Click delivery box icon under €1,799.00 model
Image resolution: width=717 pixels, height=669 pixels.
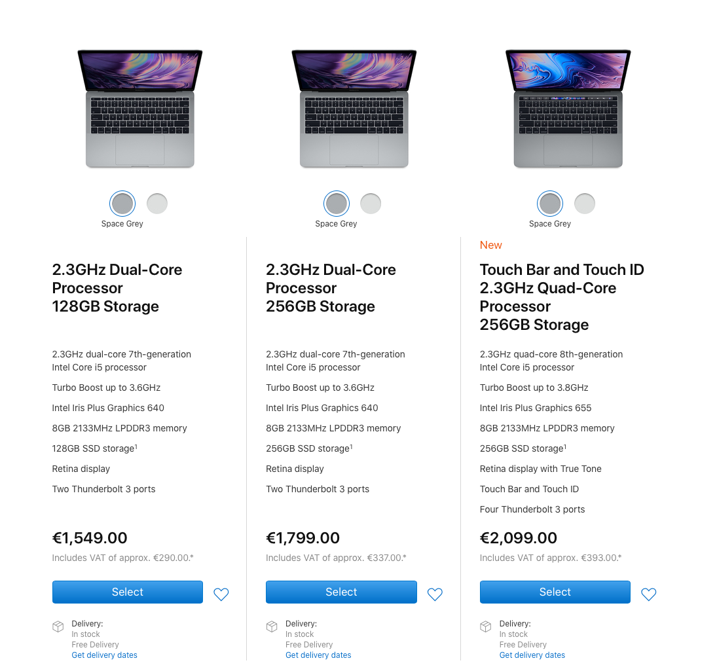272,626
